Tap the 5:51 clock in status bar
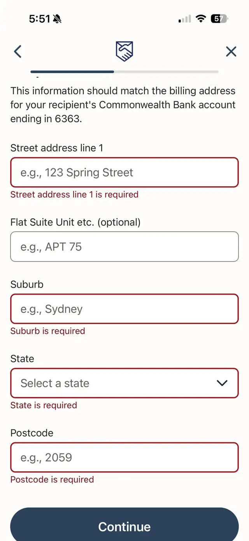The height and width of the screenshot is (541, 249). pyautogui.click(x=40, y=18)
